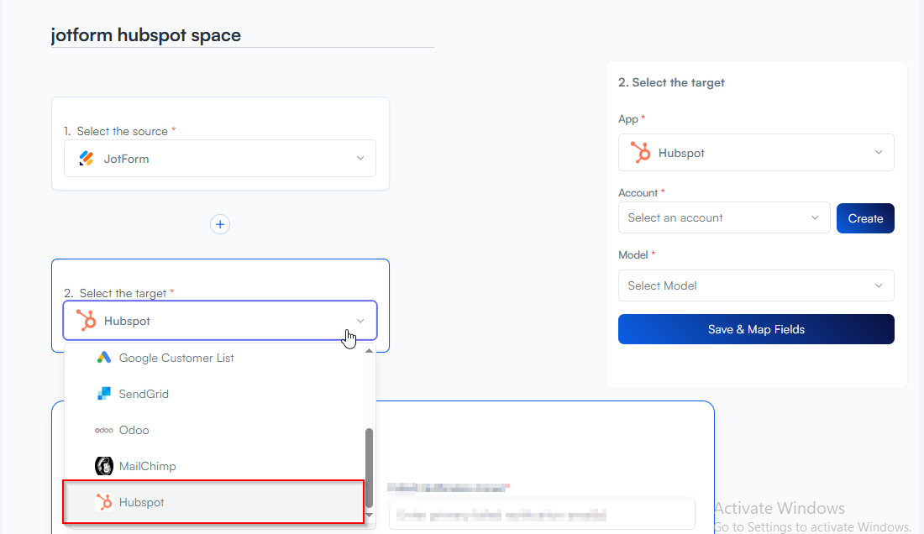Click the Hubspot logo in target selector
This screenshot has height=534, width=924.
[86, 321]
